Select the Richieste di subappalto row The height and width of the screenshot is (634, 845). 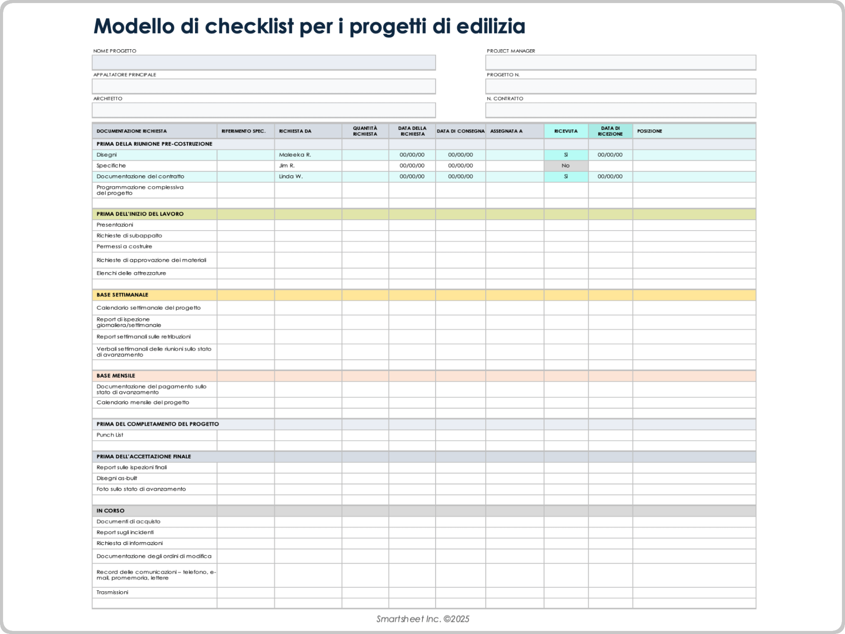(x=424, y=236)
